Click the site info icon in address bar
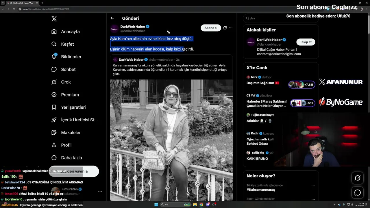The height and width of the screenshot is (208, 370). 20,9
